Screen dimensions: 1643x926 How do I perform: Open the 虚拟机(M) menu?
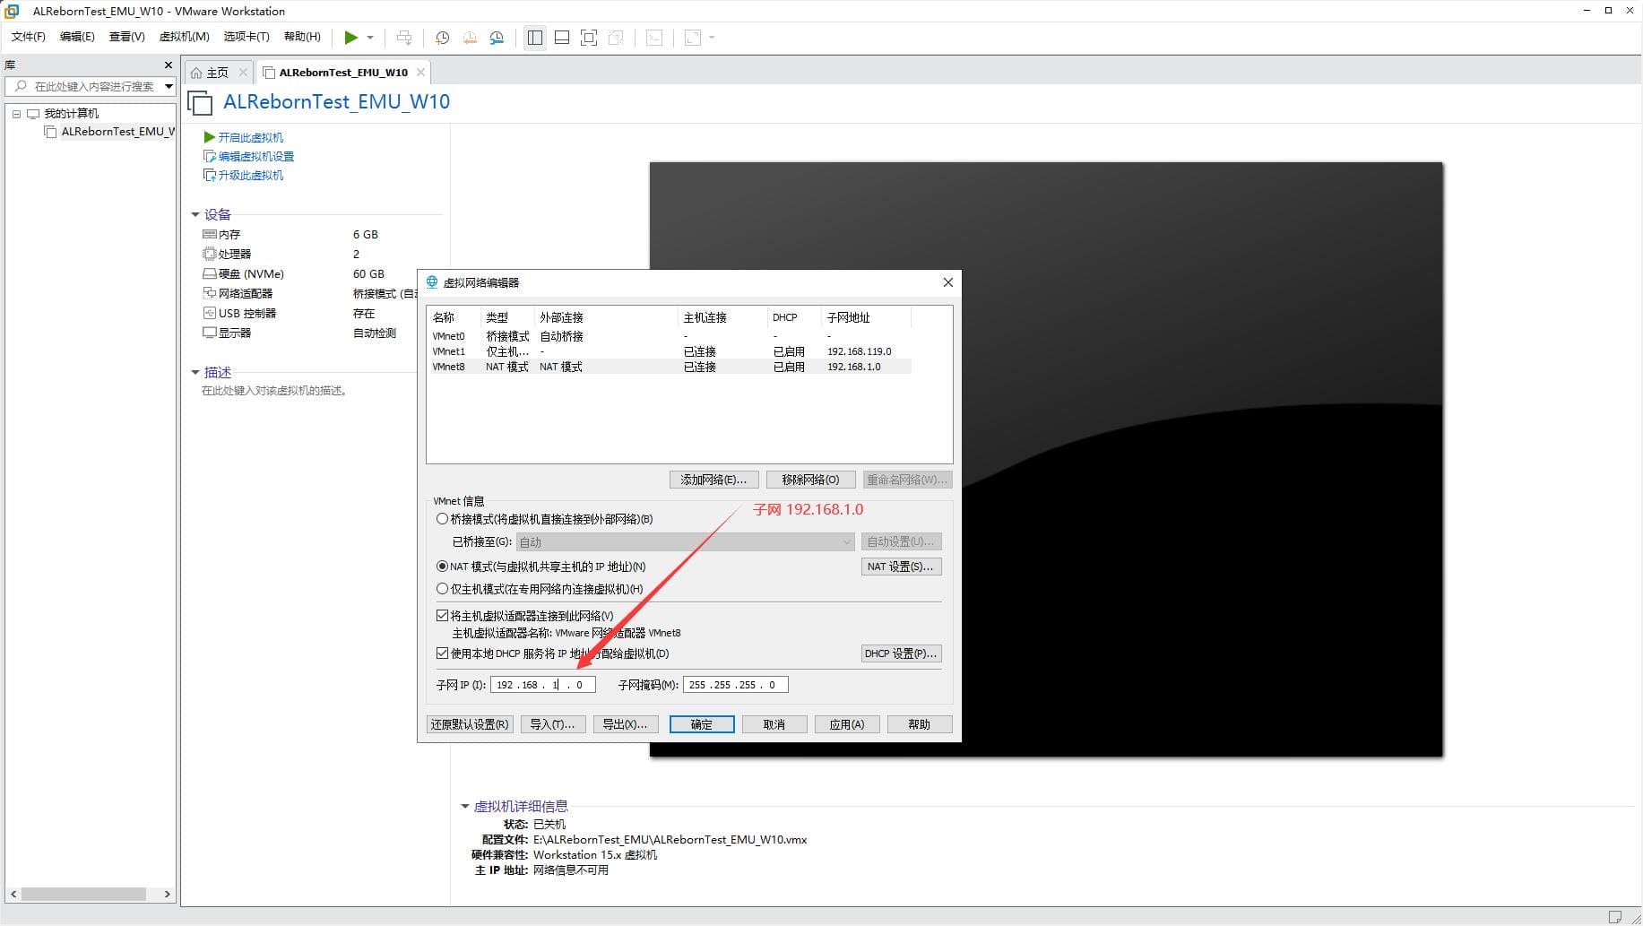pyautogui.click(x=184, y=37)
